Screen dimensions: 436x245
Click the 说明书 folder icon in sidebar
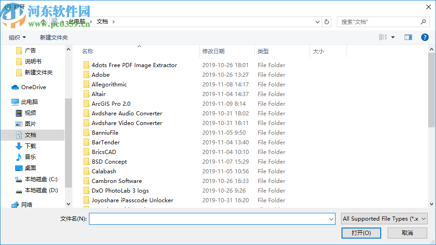(x=19, y=61)
